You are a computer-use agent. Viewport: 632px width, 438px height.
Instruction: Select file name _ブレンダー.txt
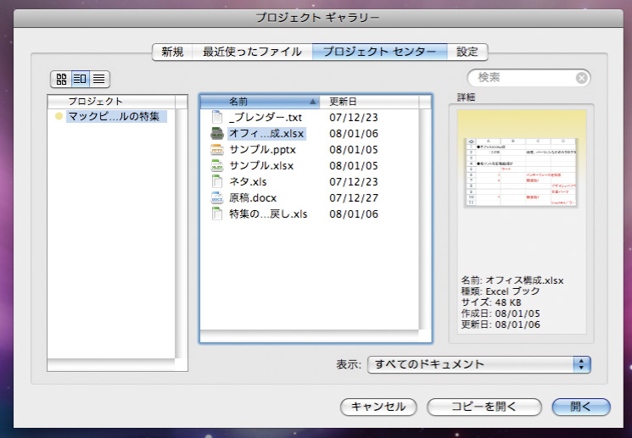[x=266, y=118]
